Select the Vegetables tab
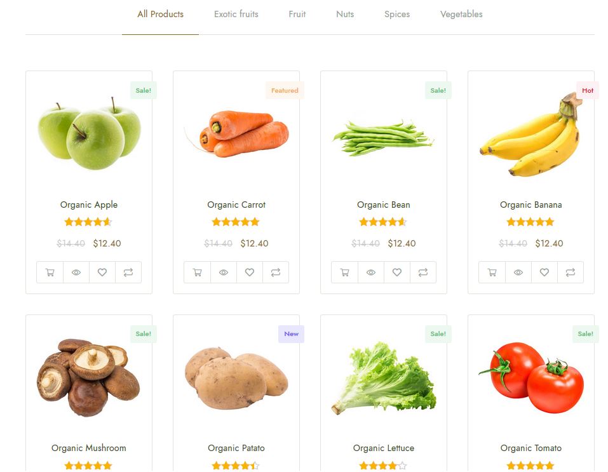This screenshot has height=472, width=608. tap(461, 15)
